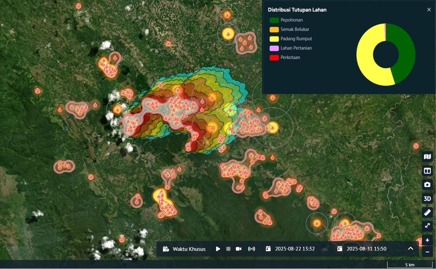436x269 pixels.
Task: Zoom in with the plus button
Action: (x=427, y=240)
